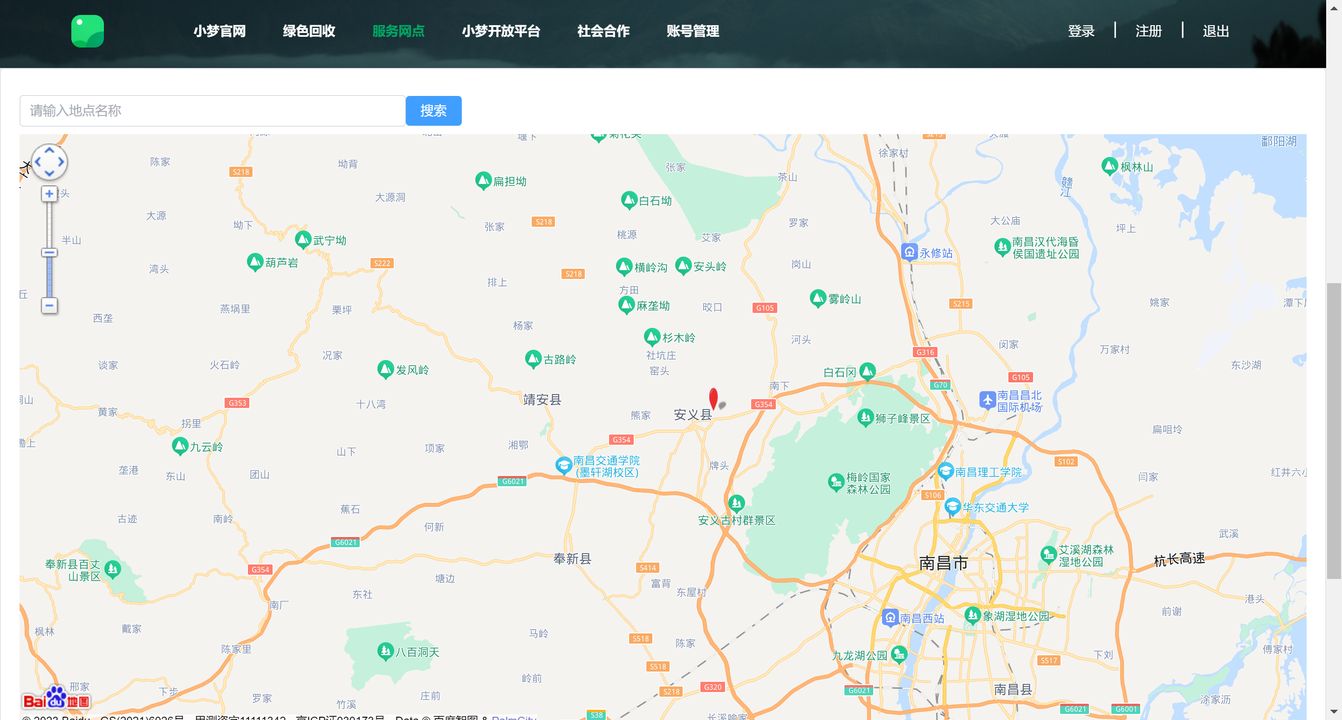Click the 杉木岭 mountain icon
This screenshot has width=1342, height=720.
[652, 337]
